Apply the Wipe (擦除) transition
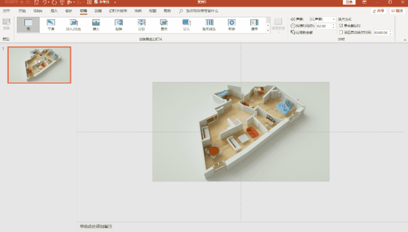The image size is (408, 232). click(x=119, y=25)
